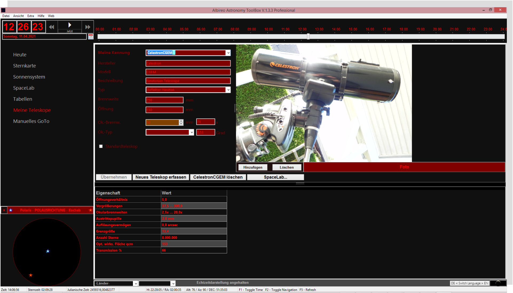The width and height of the screenshot is (513, 293).
Task: Click the blue star in polar circle
Action: click(x=48, y=251)
